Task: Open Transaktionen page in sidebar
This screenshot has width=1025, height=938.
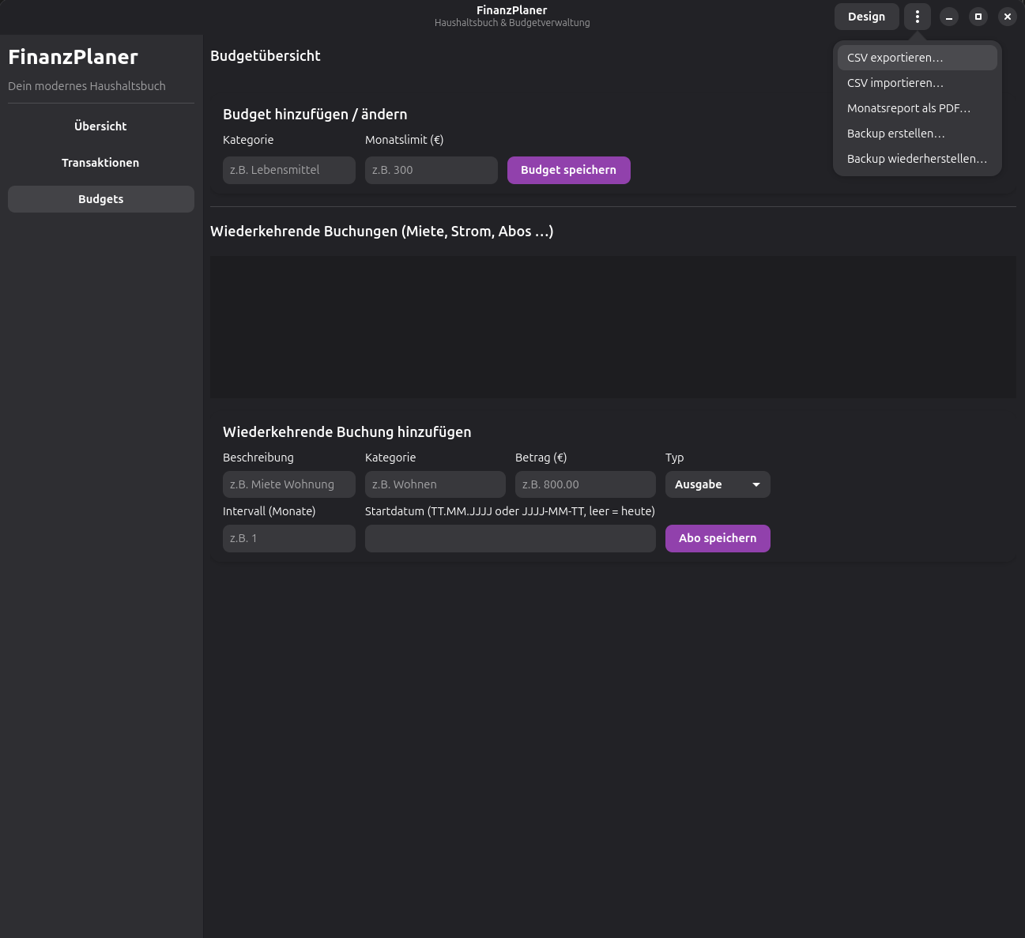Action: tap(100, 163)
